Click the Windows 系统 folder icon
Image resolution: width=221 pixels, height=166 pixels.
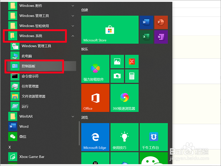tap(13, 36)
